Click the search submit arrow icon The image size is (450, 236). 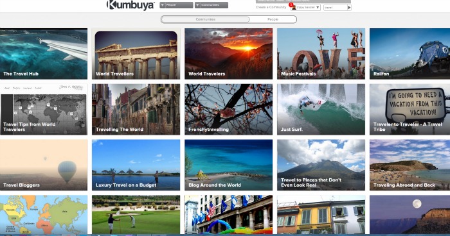[x=349, y=8]
